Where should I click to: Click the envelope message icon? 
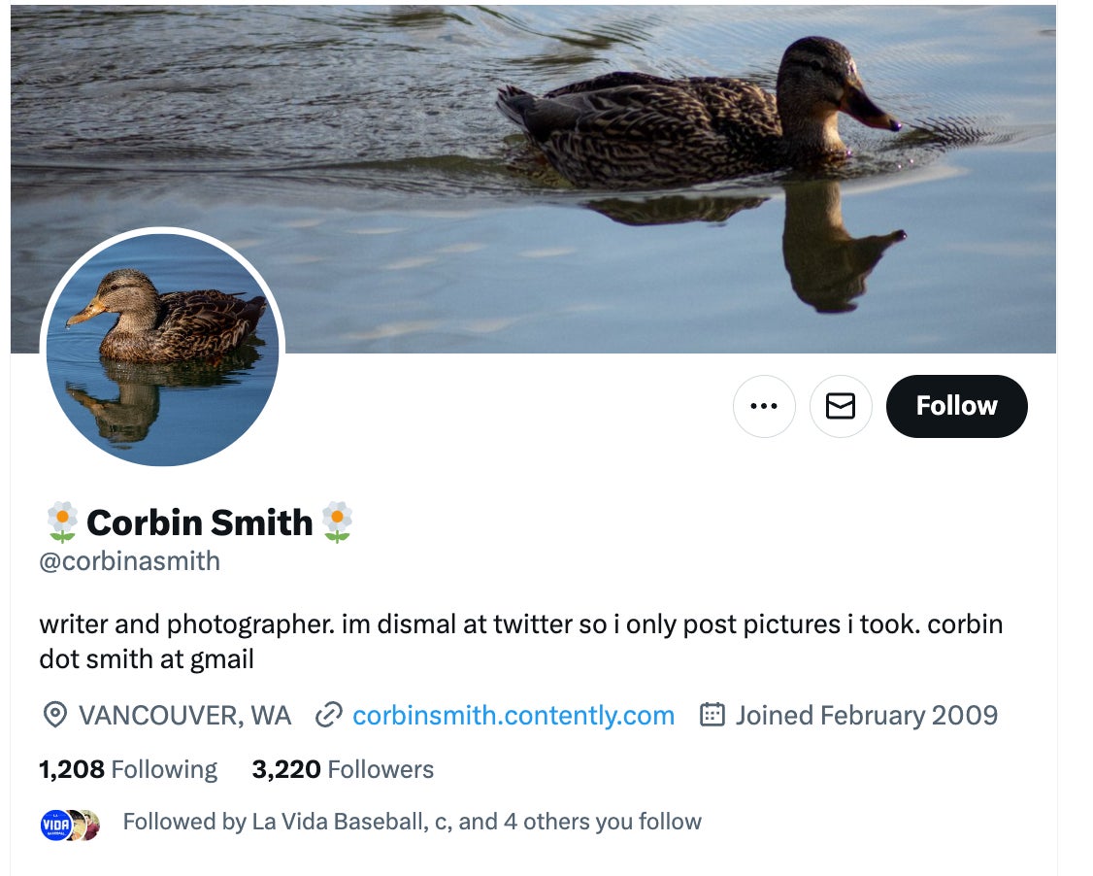[x=841, y=406]
